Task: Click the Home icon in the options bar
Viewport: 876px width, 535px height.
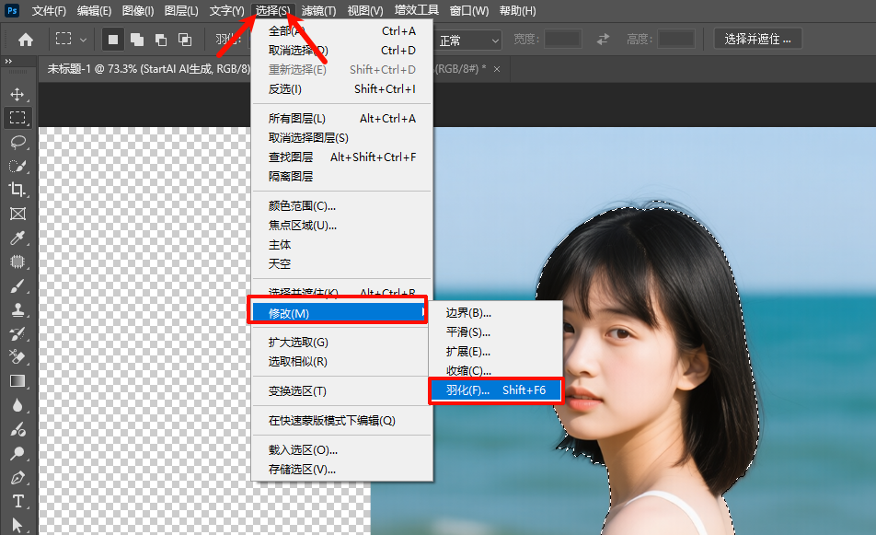Action: [25, 39]
